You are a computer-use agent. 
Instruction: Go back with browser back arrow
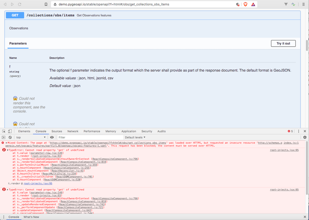click(5, 4)
